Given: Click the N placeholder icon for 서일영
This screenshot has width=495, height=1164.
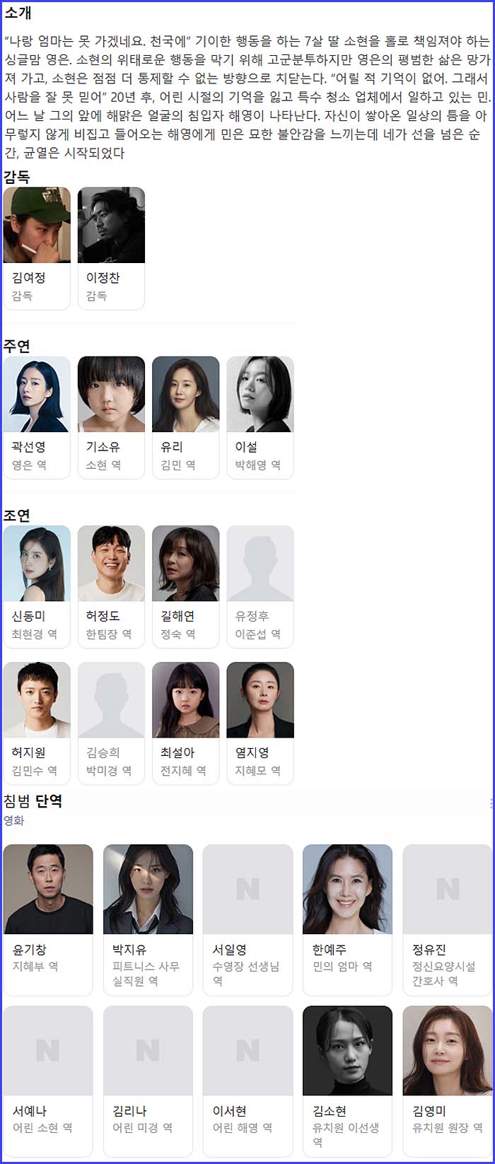Looking at the screenshot, I should point(248,889).
